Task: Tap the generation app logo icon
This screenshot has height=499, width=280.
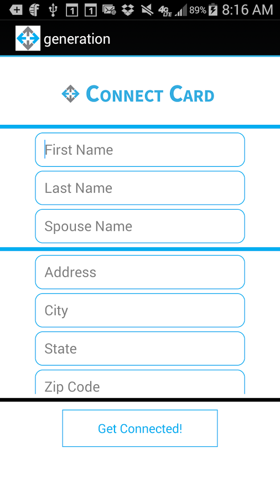Action: [28, 38]
